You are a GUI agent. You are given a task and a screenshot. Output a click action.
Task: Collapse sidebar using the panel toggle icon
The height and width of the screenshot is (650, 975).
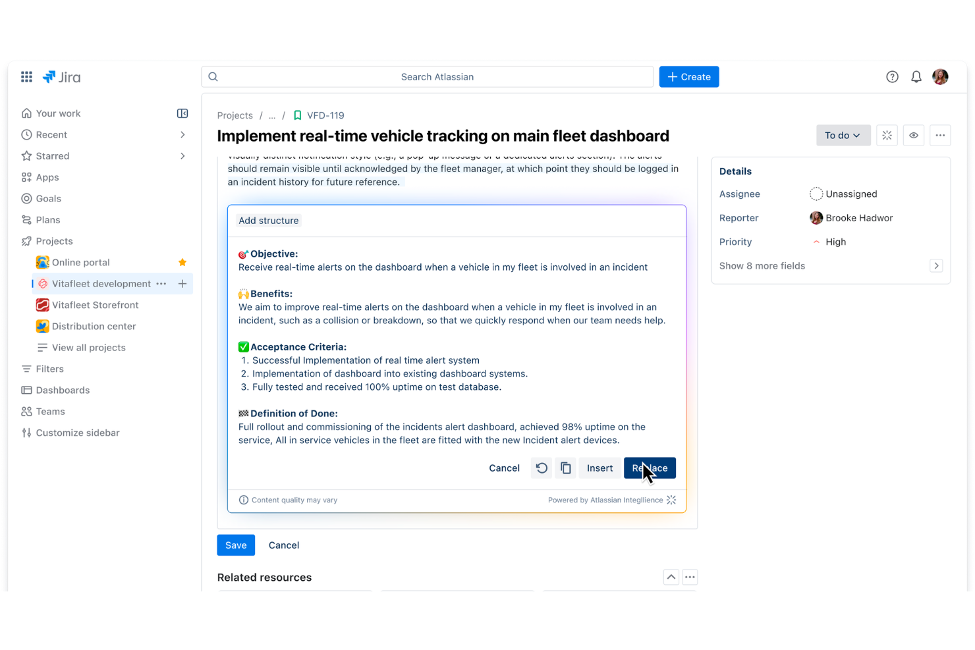click(182, 113)
